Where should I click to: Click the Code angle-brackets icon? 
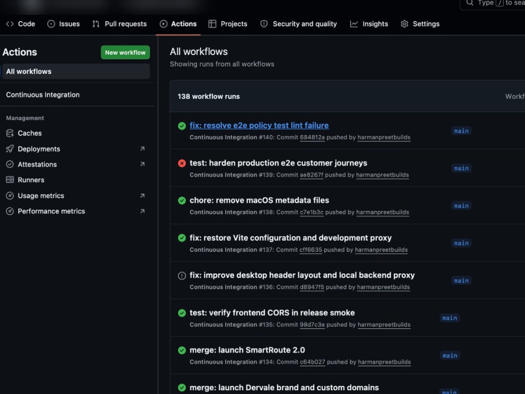point(9,24)
